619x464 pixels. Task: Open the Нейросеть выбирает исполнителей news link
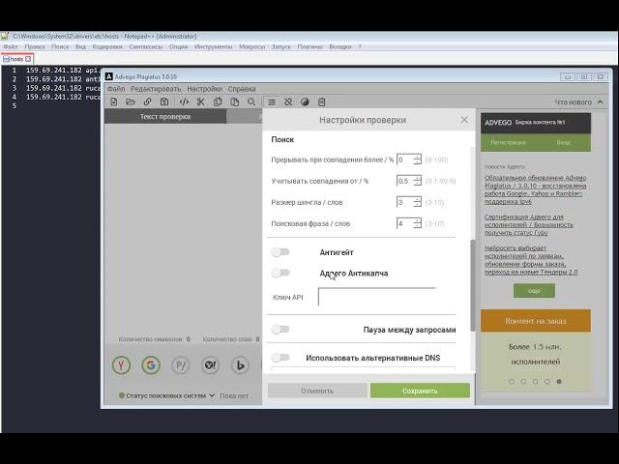pos(531,260)
